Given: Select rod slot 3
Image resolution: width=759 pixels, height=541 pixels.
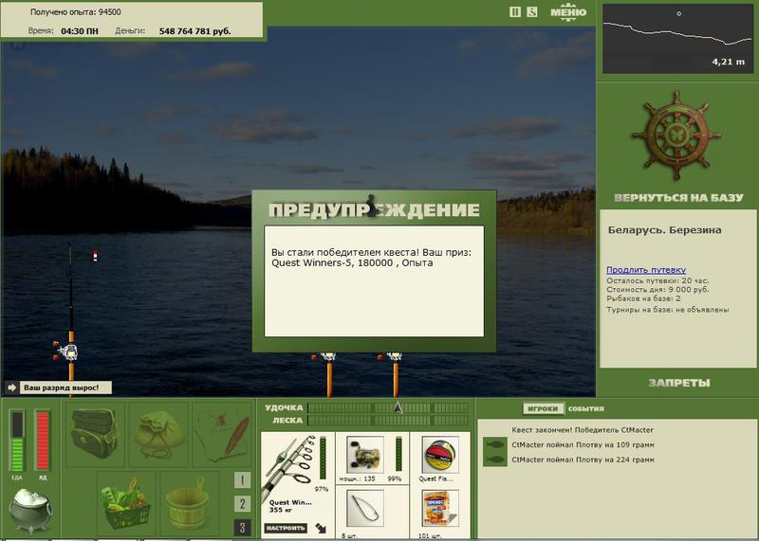Looking at the screenshot, I should (242, 528).
